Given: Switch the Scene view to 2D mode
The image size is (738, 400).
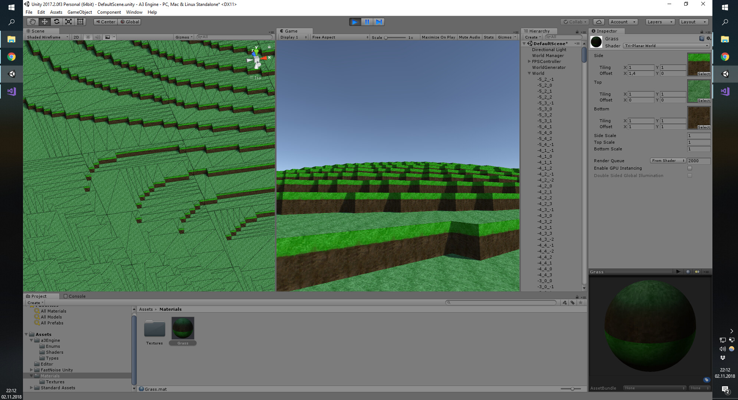Looking at the screenshot, I should 76,37.
